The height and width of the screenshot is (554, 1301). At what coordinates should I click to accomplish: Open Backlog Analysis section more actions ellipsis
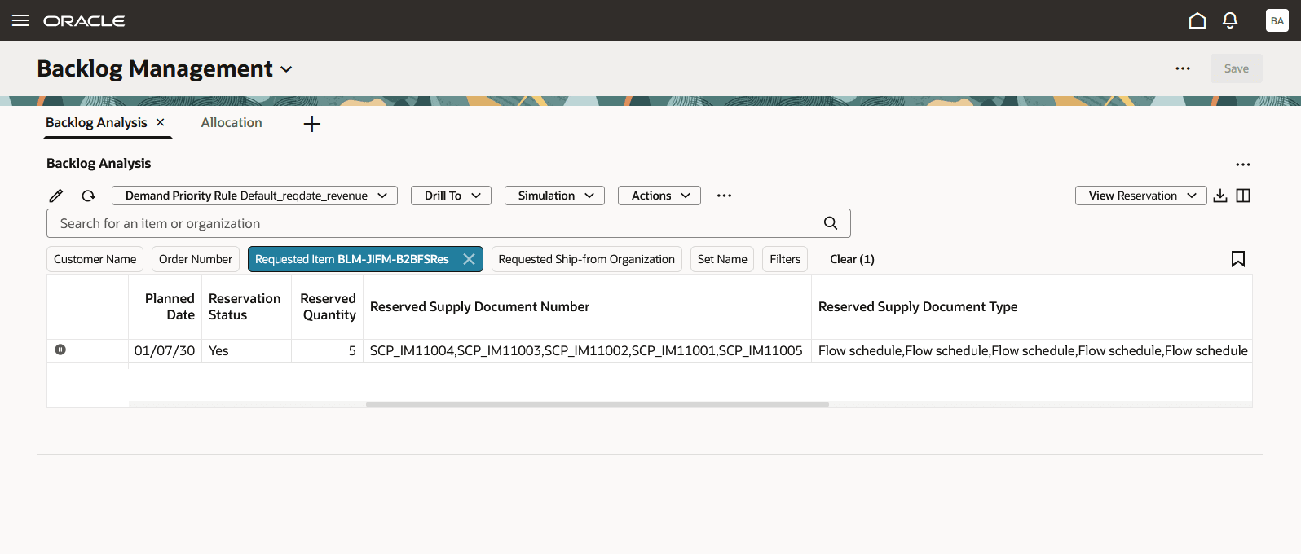(1243, 165)
